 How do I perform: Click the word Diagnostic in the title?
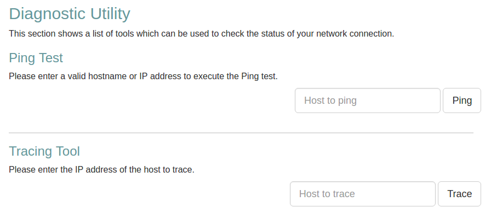click(47, 14)
